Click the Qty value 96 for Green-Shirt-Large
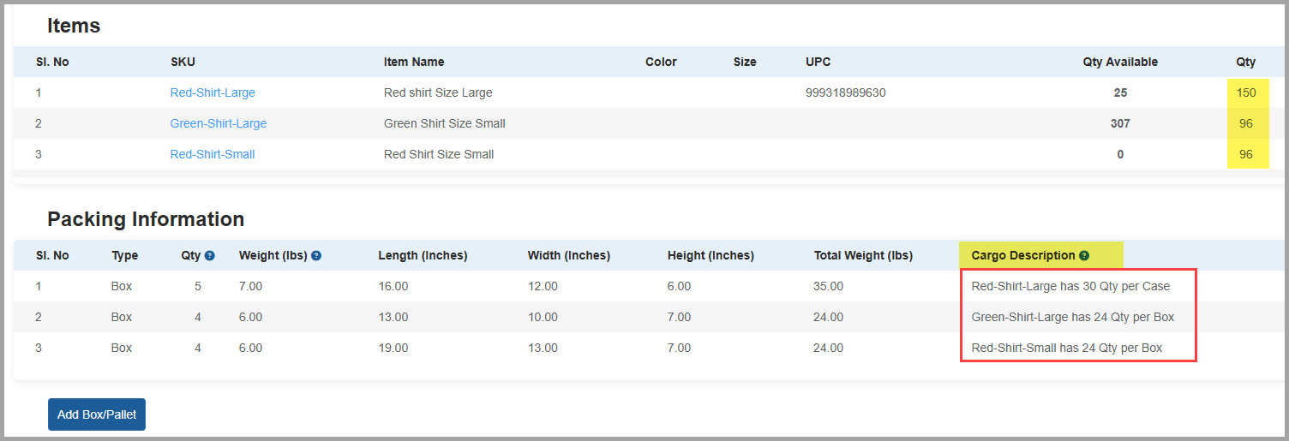Screen dimensions: 1289x441 pyautogui.click(x=1246, y=123)
